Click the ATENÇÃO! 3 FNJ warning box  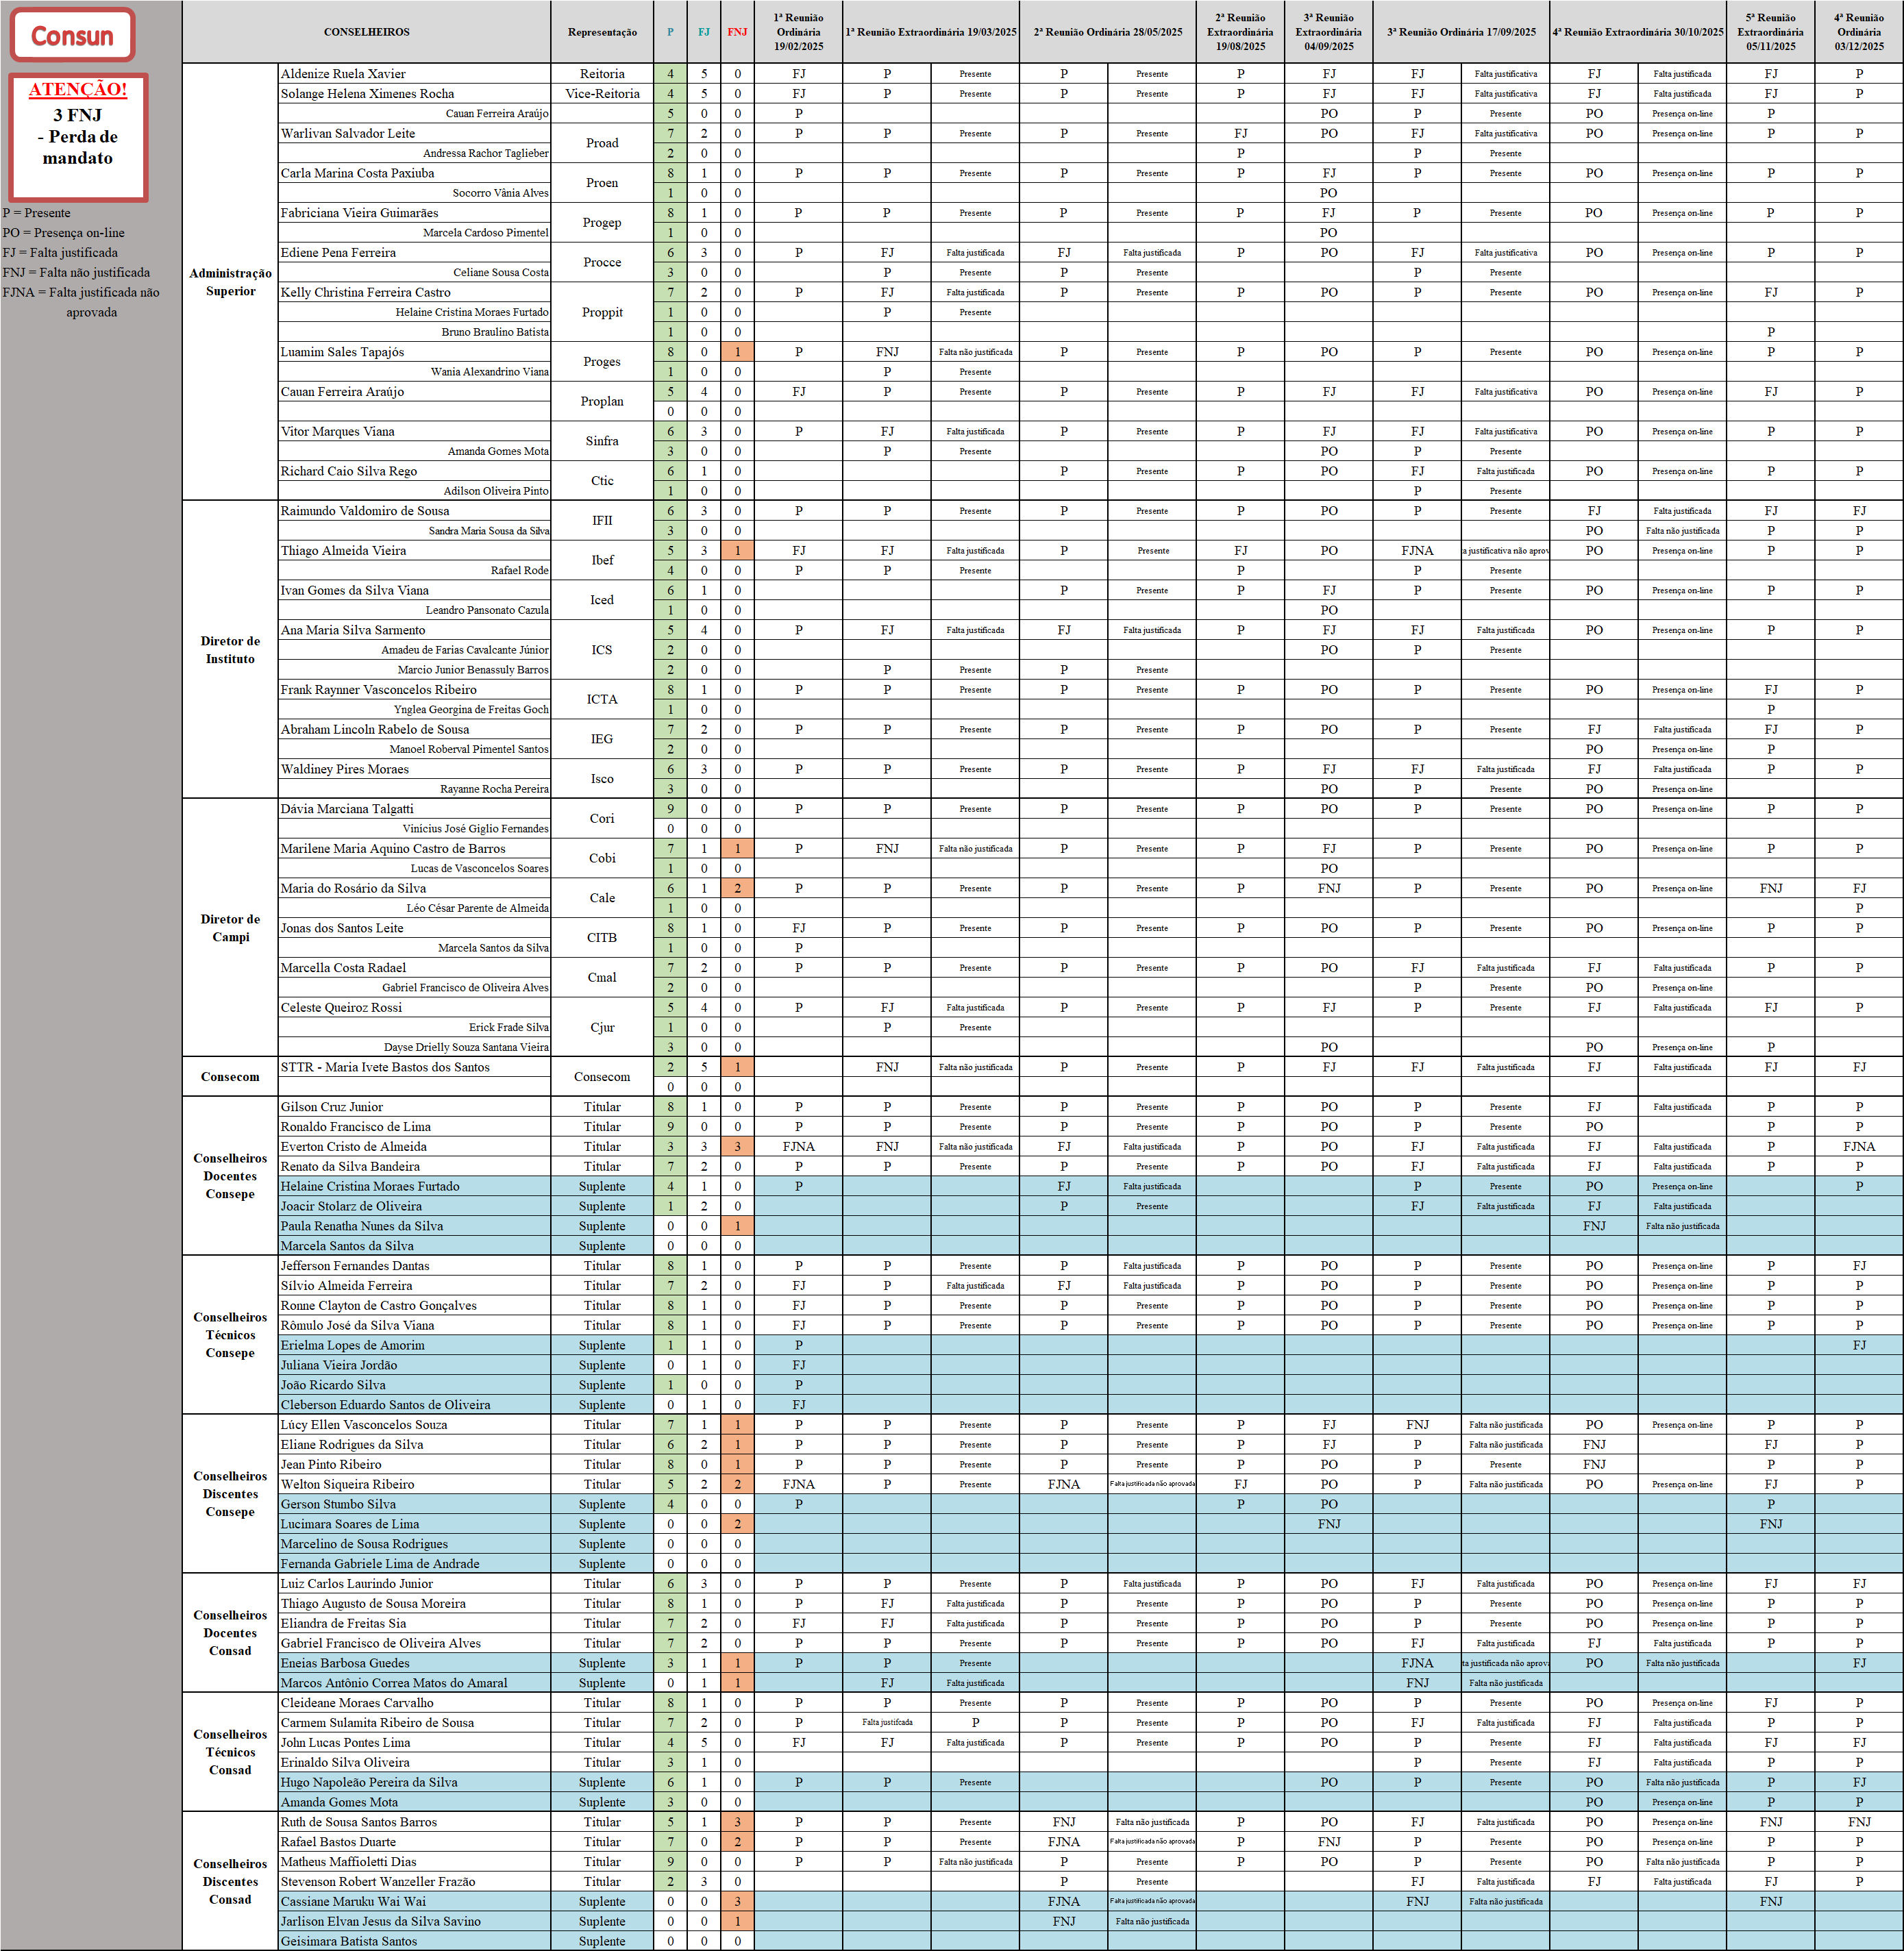(77, 138)
